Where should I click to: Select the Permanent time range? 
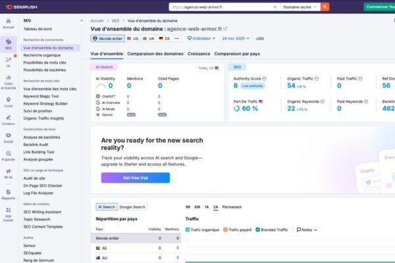[232, 207]
